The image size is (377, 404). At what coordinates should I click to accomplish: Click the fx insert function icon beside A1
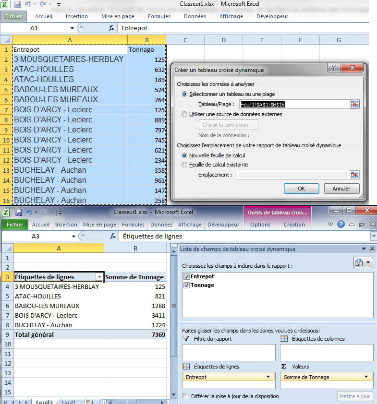click(111, 28)
